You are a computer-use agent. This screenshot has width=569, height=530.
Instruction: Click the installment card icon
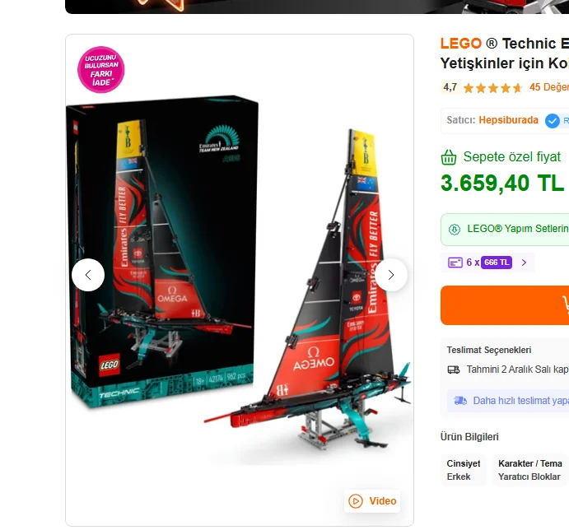click(455, 263)
